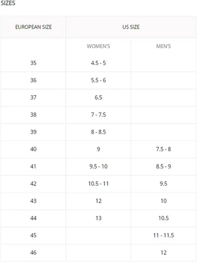
Task: Click the SIZES heading
Action: tap(8, 3)
